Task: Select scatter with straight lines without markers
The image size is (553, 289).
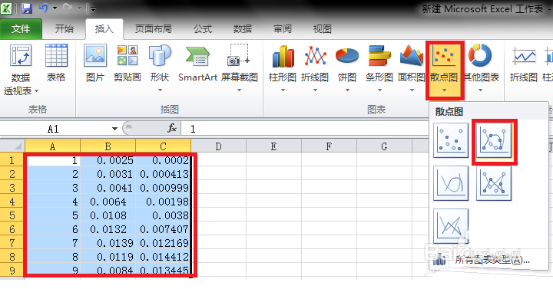Action: tap(451, 226)
